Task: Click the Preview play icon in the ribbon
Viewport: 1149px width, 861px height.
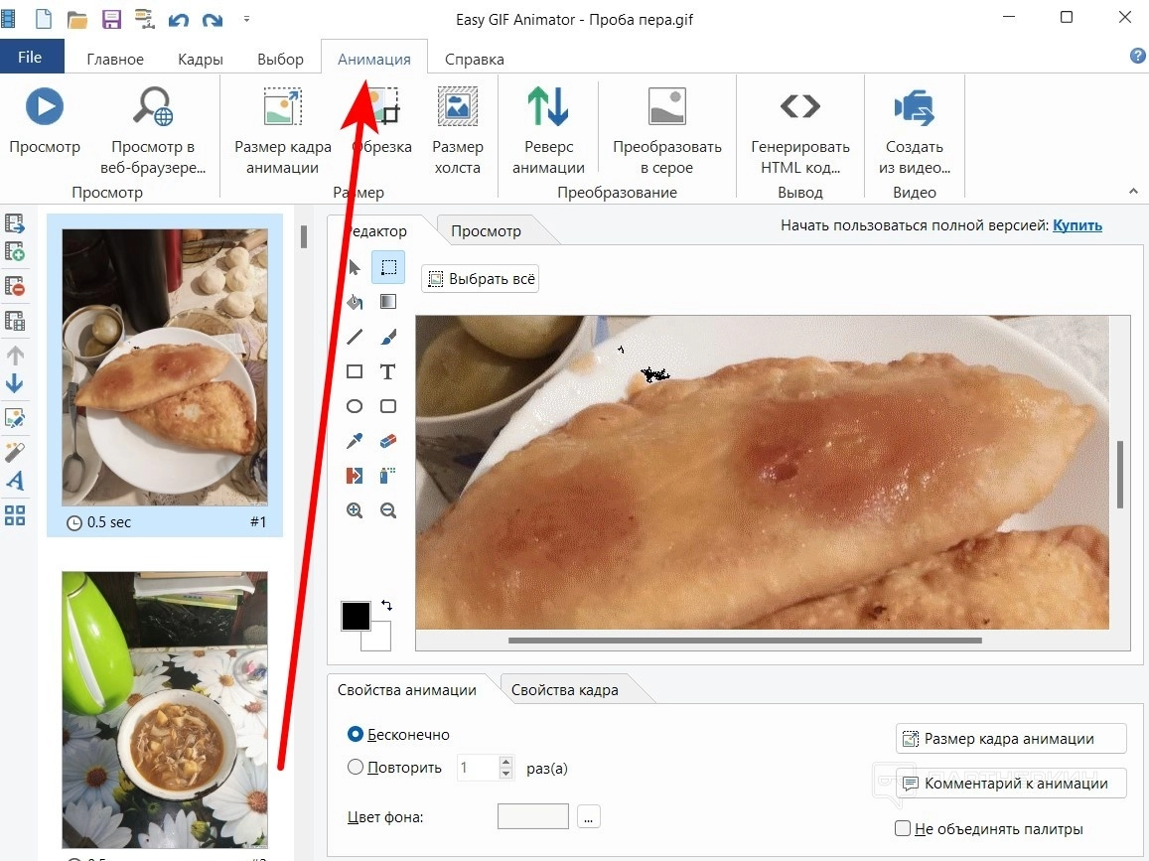Action: (45, 107)
